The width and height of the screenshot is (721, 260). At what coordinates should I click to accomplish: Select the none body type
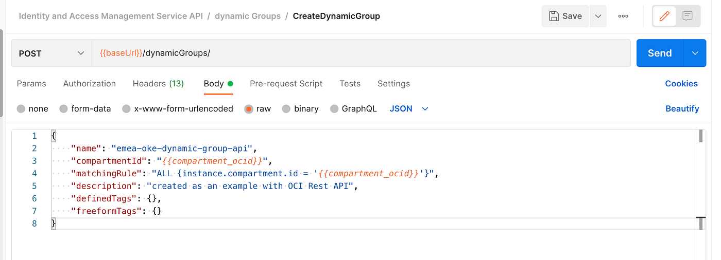(x=21, y=109)
